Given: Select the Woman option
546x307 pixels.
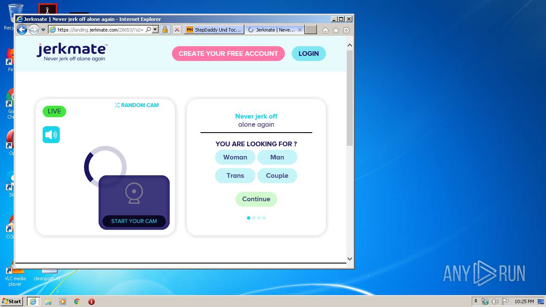Looking at the screenshot, I should point(235,157).
